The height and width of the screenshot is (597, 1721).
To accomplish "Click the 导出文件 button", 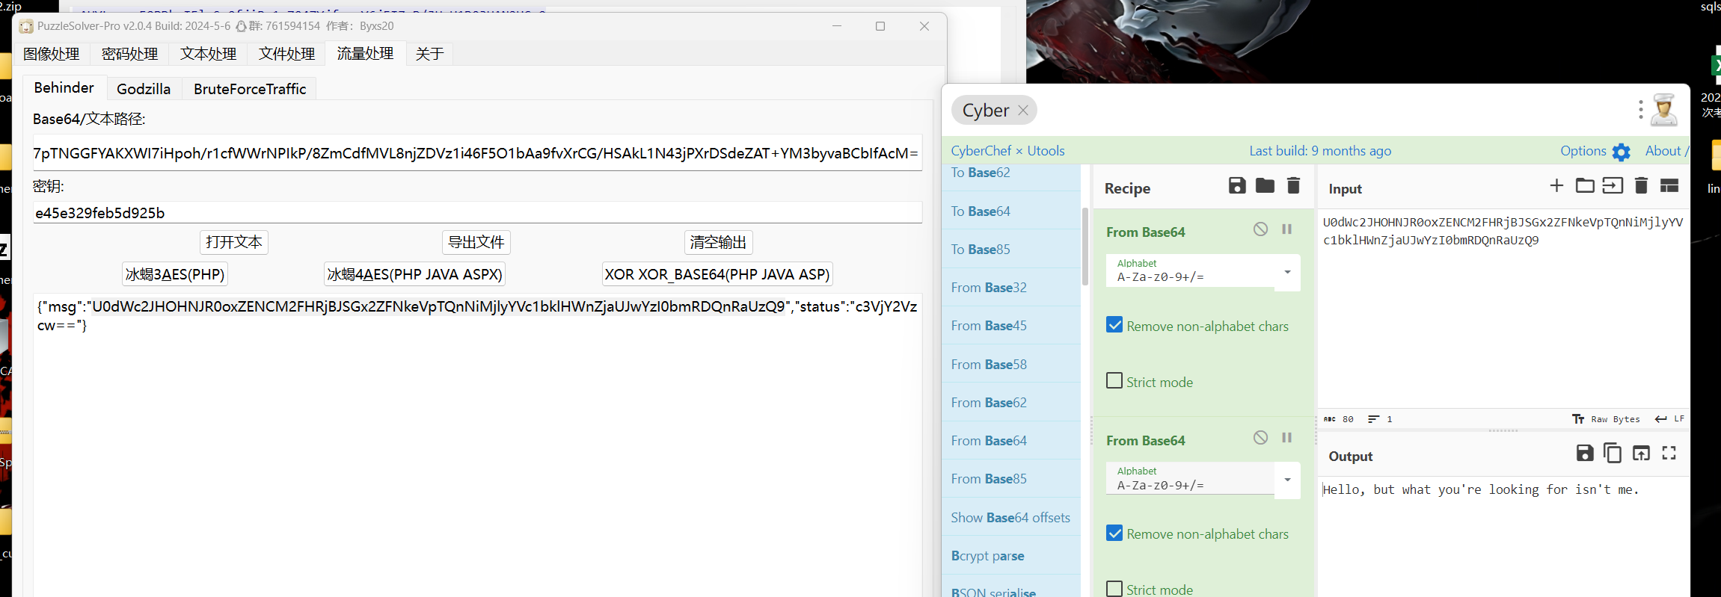I will click(476, 242).
